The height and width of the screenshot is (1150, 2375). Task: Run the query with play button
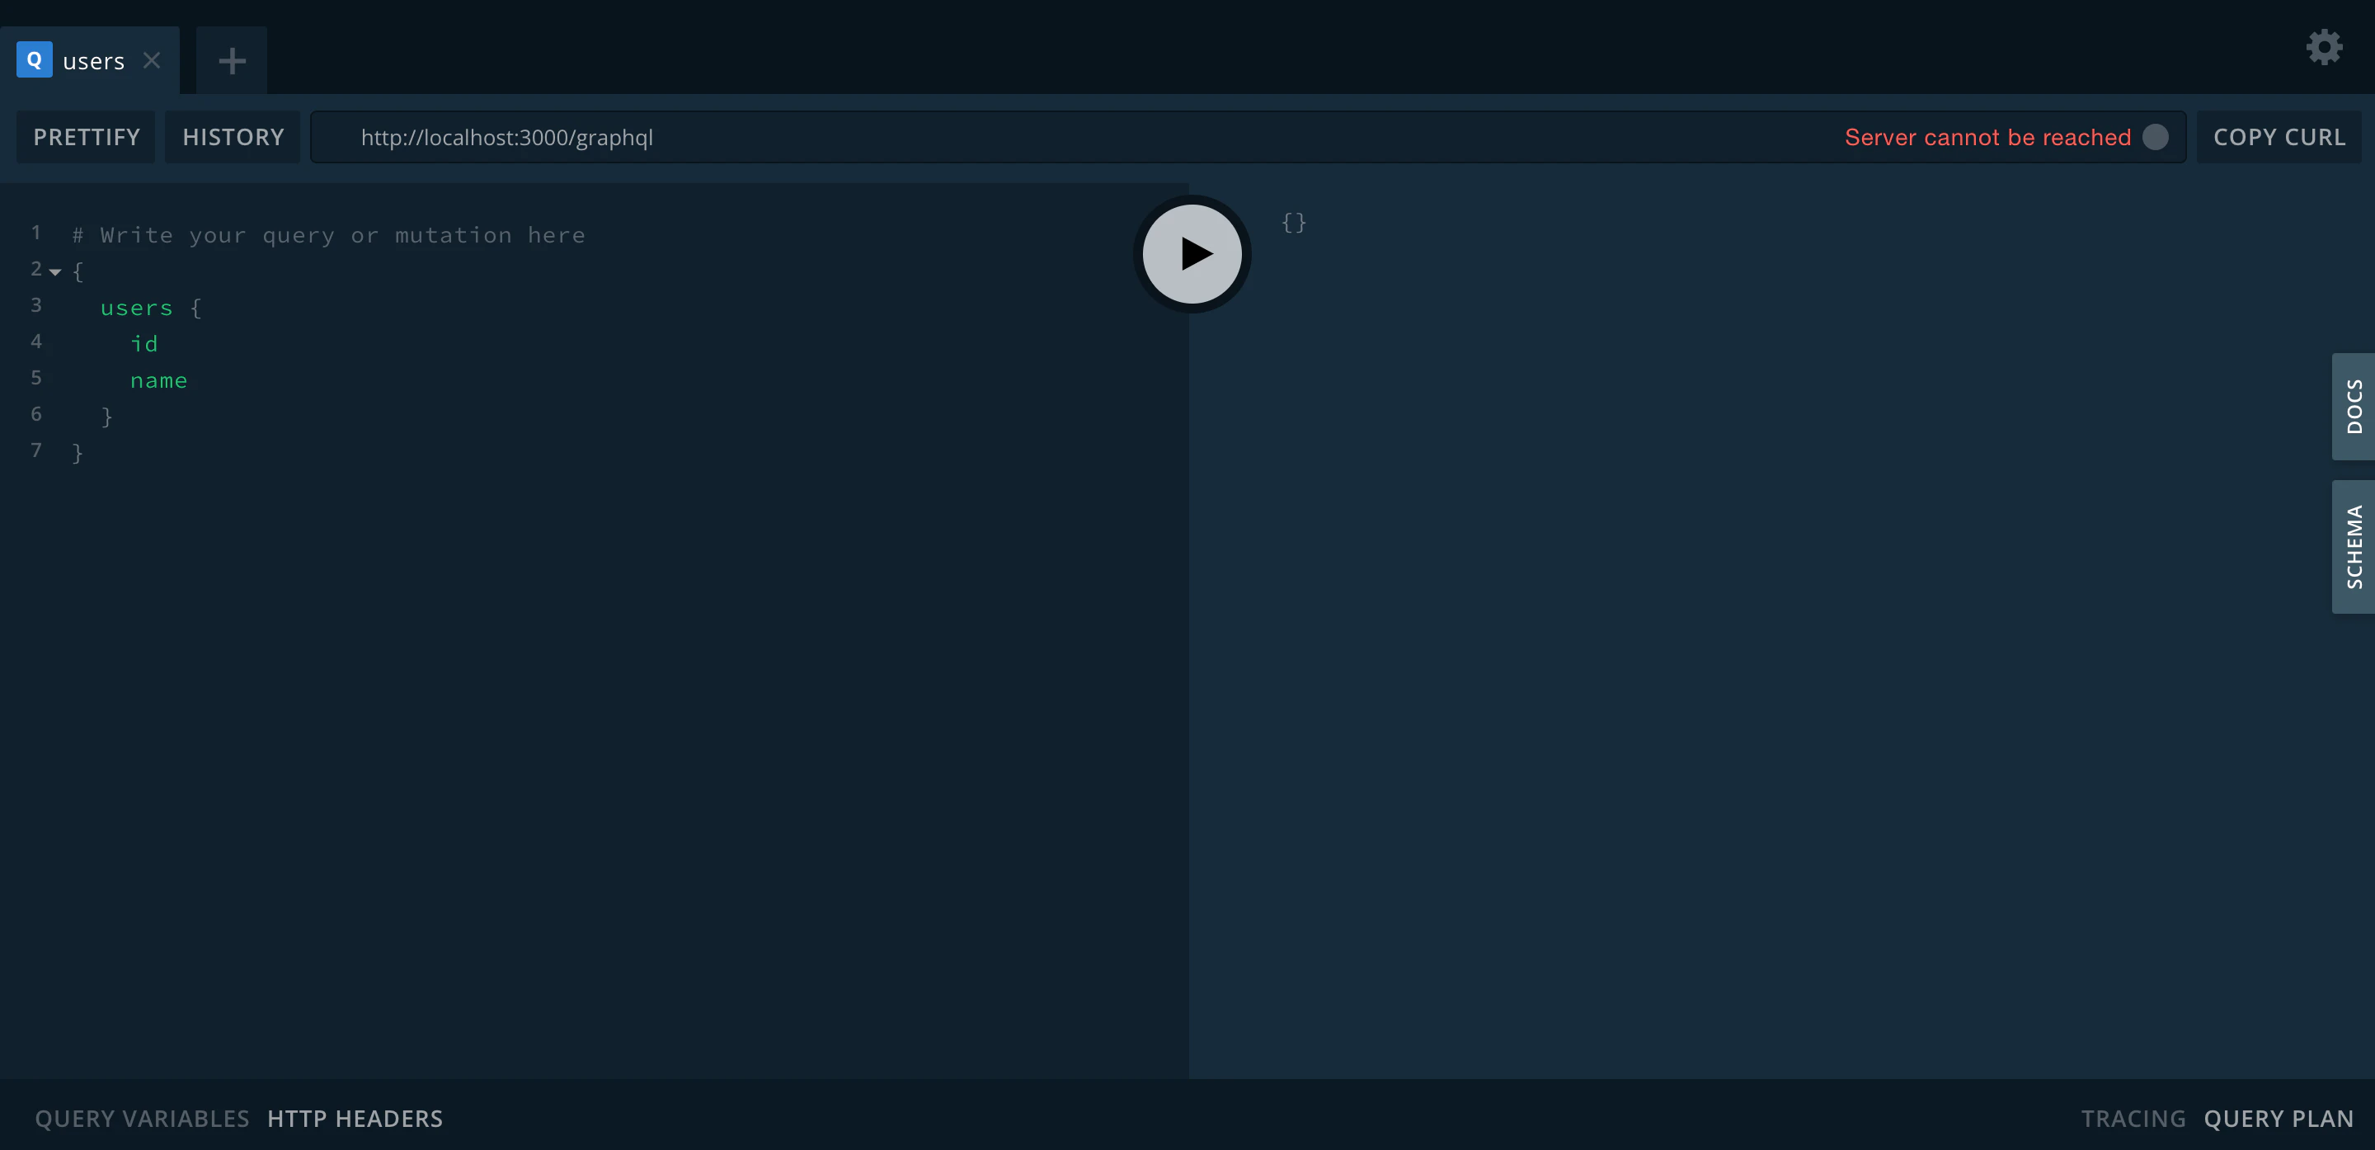pos(1191,253)
